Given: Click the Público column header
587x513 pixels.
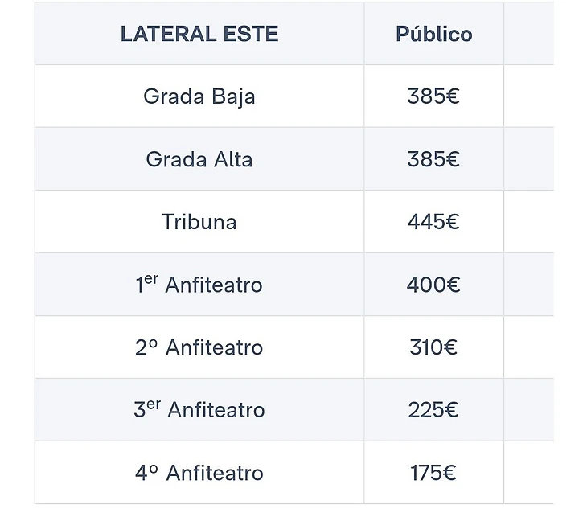Looking at the screenshot, I should (433, 34).
